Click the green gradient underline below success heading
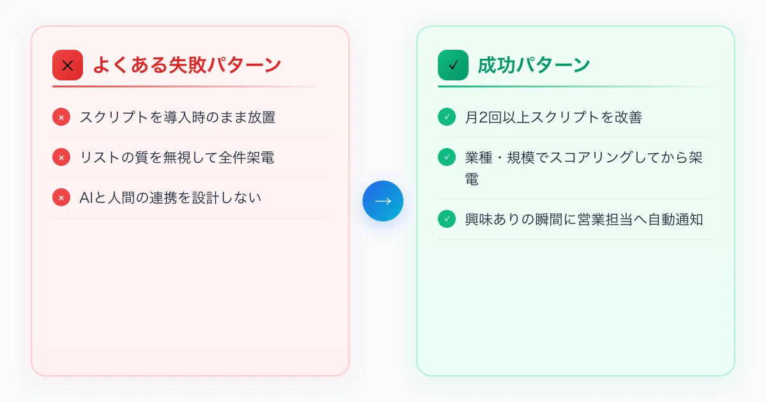766x402 pixels. 576,86
